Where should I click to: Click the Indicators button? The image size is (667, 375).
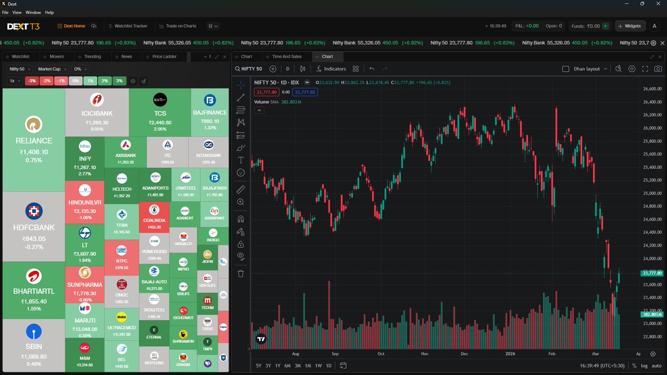point(331,69)
